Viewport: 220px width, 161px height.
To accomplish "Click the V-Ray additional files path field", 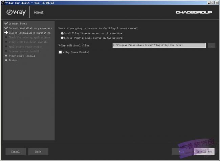I will [159, 45].
